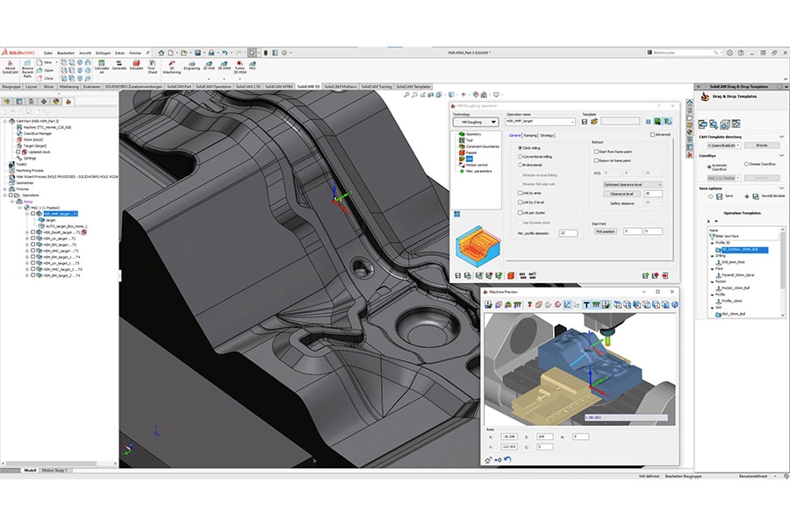Select the 3D iMachining operation
Screen dimensions: 790x526
click(x=172, y=67)
